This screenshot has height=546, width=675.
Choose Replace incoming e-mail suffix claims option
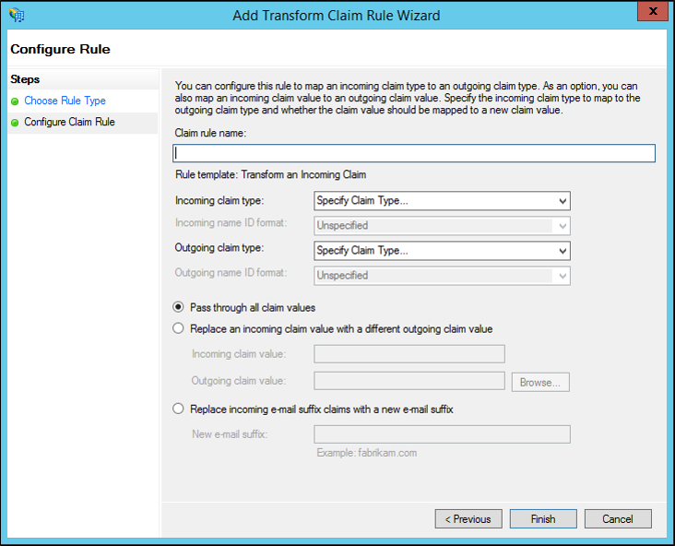coord(178,409)
